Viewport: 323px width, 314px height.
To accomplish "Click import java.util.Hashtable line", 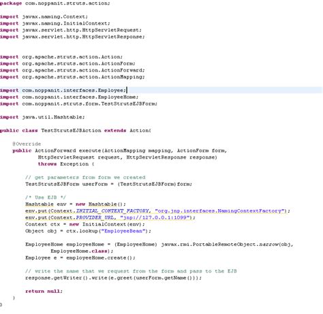I will [42, 117].
